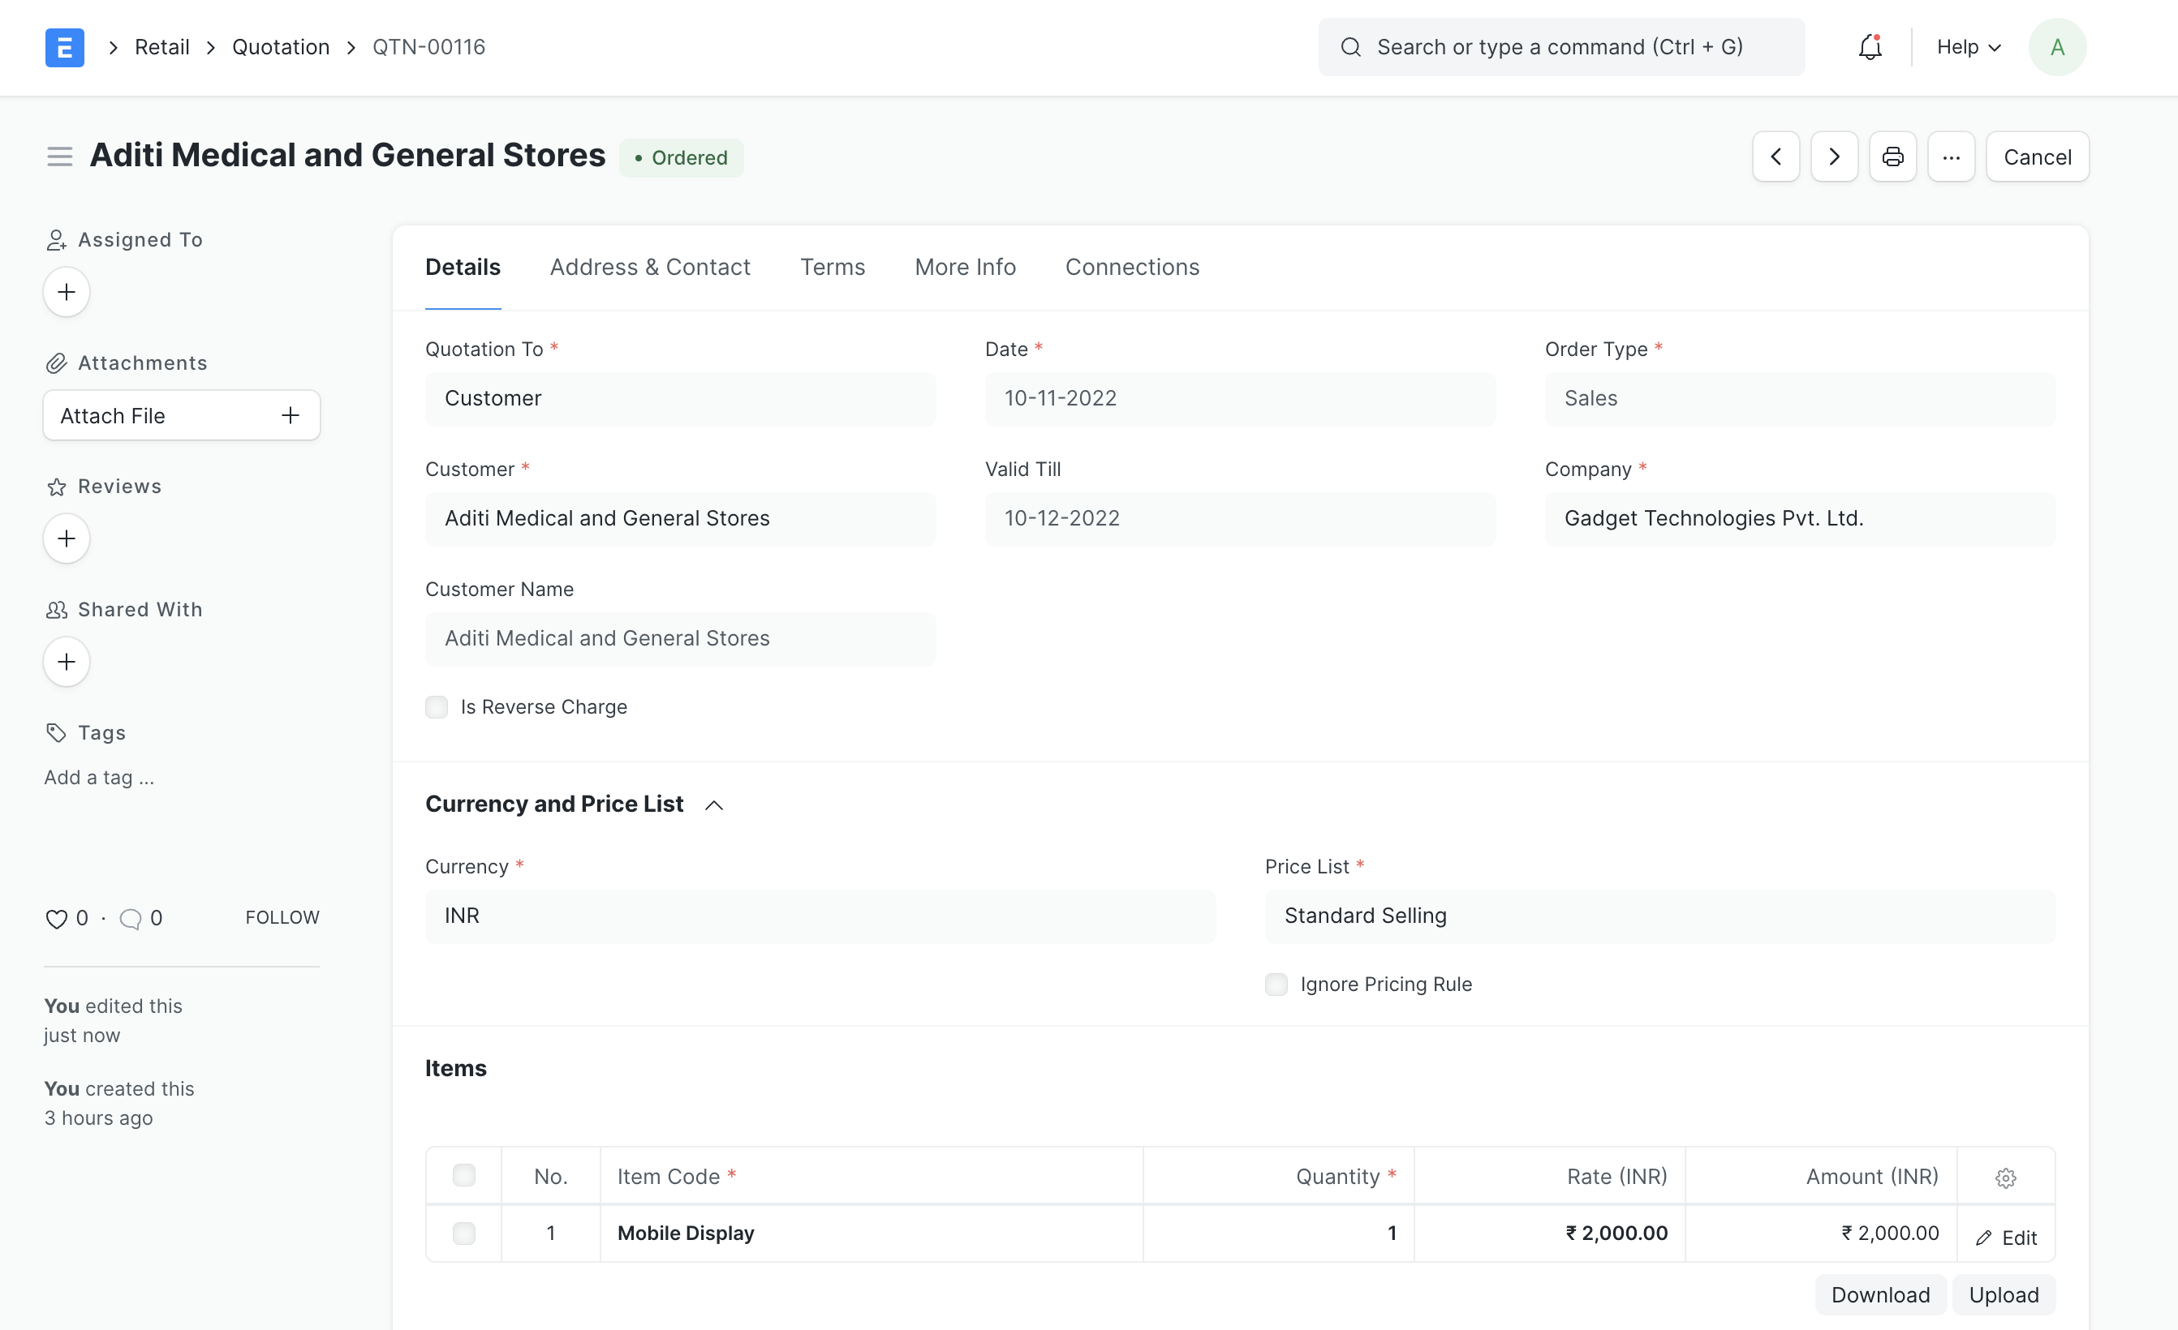Navigate to the next quotation record
The height and width of the screenshot is (1330, 2178).
coord(1834,157)
